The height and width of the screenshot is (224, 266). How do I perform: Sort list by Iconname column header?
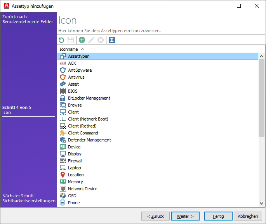69,49
